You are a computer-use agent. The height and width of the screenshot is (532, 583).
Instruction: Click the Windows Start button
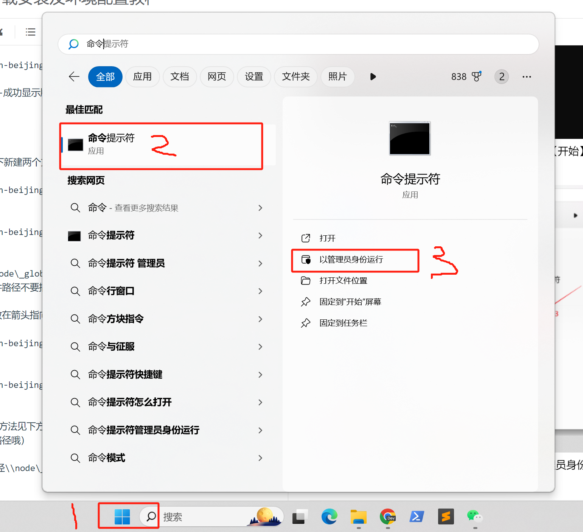pyautogui.click(x=122, y=516)
